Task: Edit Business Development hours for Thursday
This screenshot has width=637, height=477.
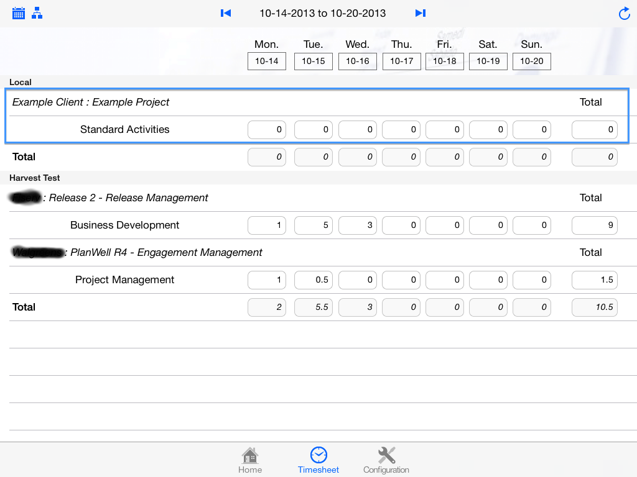Action: (401, 225)
